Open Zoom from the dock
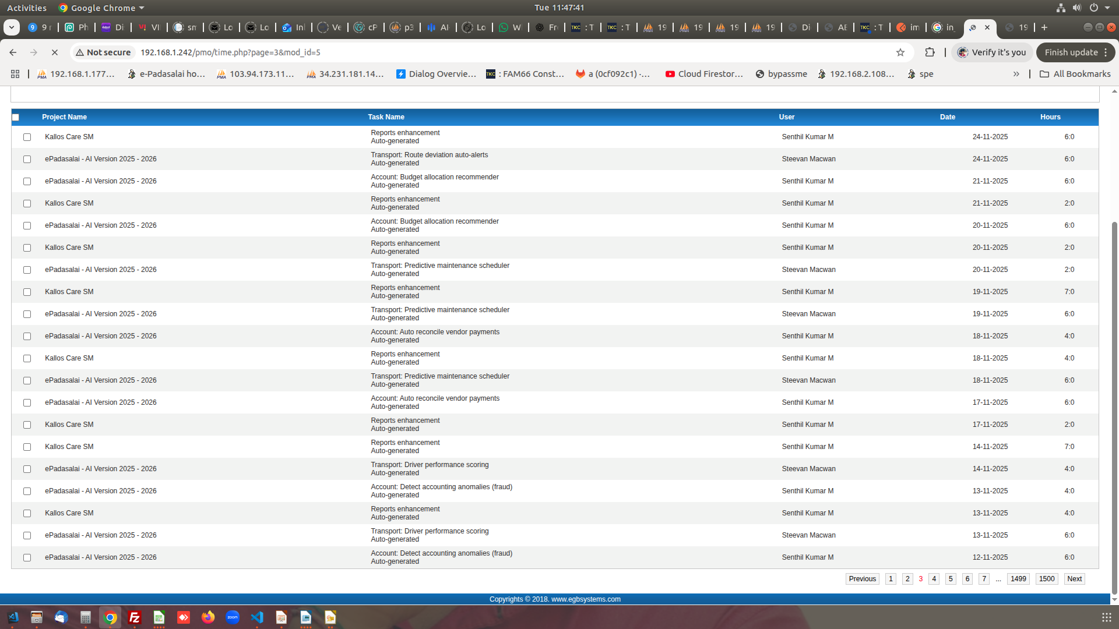This screenshot has width=1119, height=629. (233, 618)
